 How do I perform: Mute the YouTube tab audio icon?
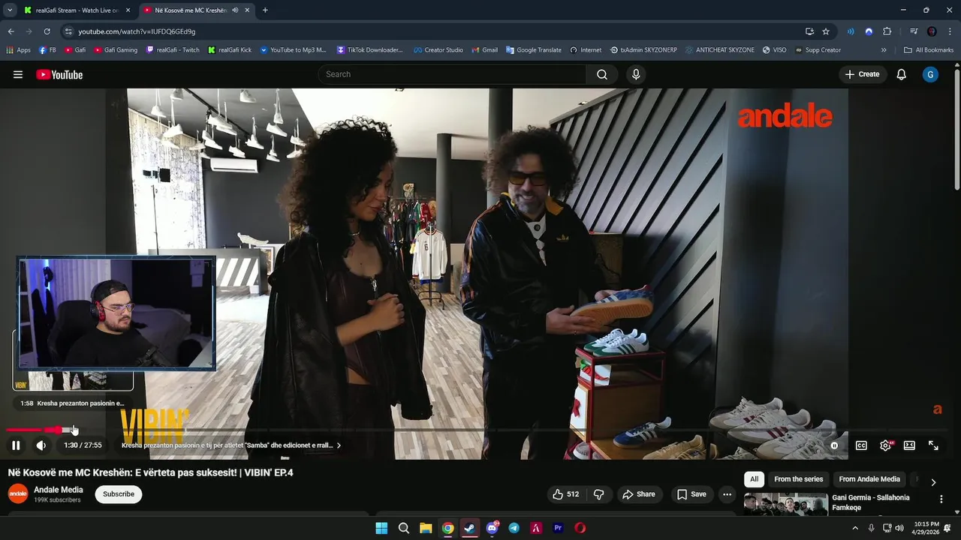(x=235, y=10)
